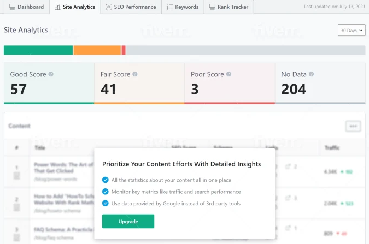
Task: Open the Keywords tab
Action: click(183, 7)
